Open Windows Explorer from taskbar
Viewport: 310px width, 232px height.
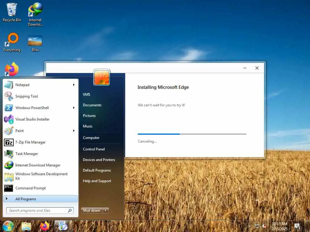tap(26, 226)
